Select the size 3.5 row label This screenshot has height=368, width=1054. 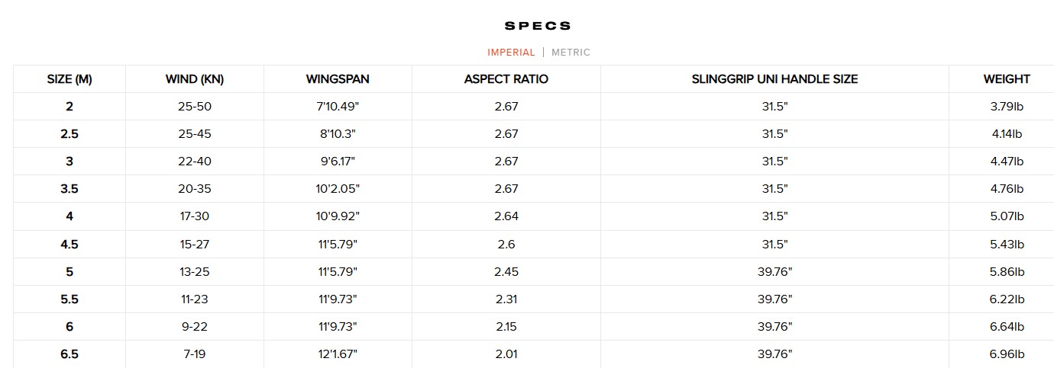click(x=70, y=189)
